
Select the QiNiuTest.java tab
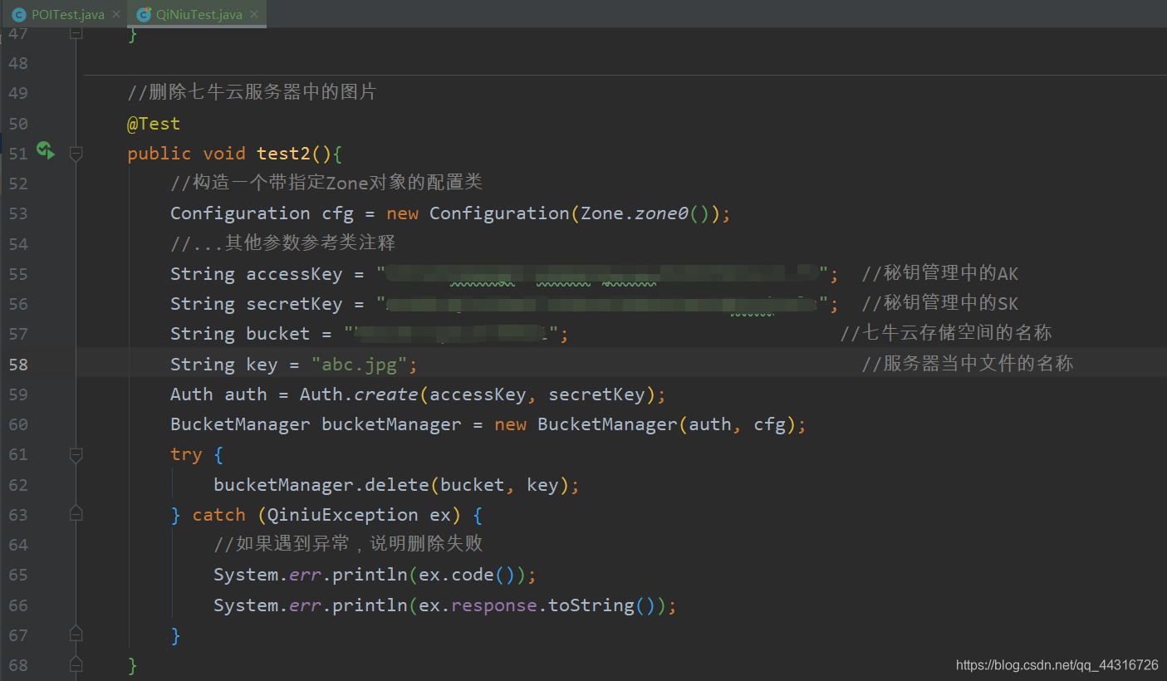[199, 15]
